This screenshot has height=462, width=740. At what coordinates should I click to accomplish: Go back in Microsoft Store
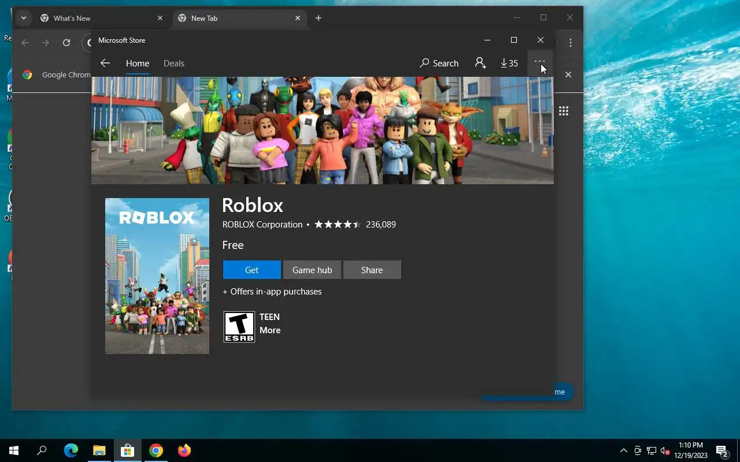(105, 63)
